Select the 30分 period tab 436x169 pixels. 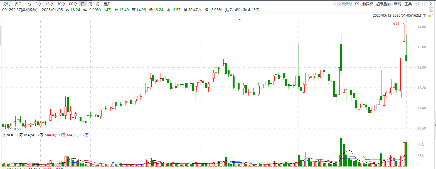(x=61, y=4)
